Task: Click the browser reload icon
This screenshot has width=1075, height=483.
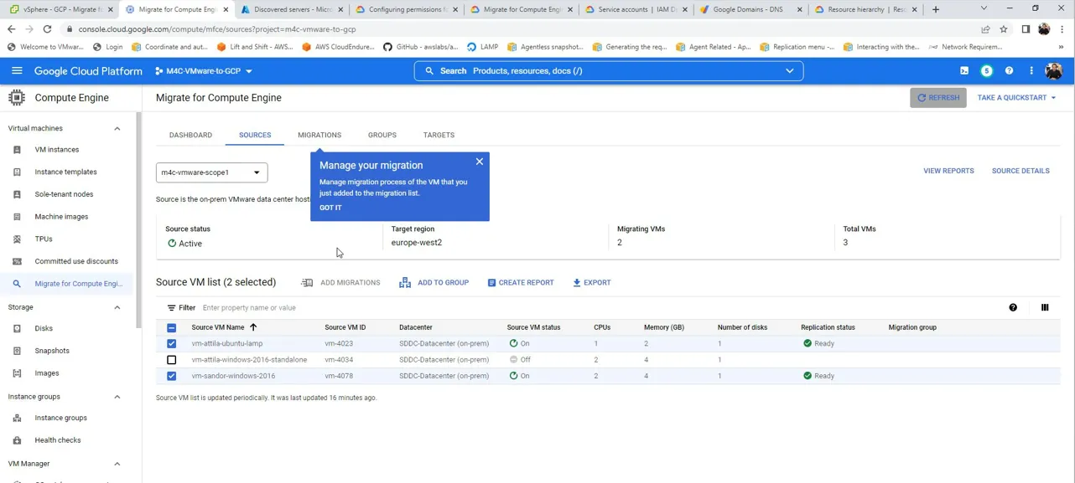Action: point(47,29)
